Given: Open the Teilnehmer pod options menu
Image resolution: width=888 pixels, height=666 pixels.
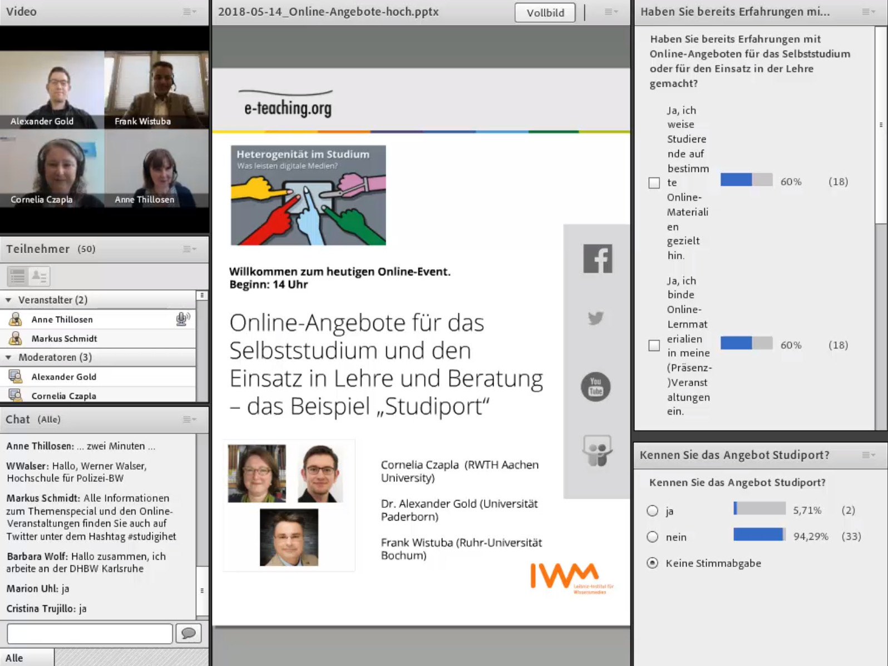Looking at the screenshot, I should [x=190, y=249].
